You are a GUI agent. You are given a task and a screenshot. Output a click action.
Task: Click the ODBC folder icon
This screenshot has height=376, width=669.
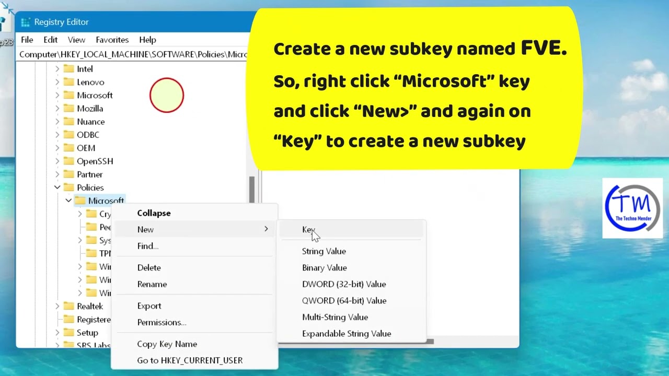coord(68,135)
